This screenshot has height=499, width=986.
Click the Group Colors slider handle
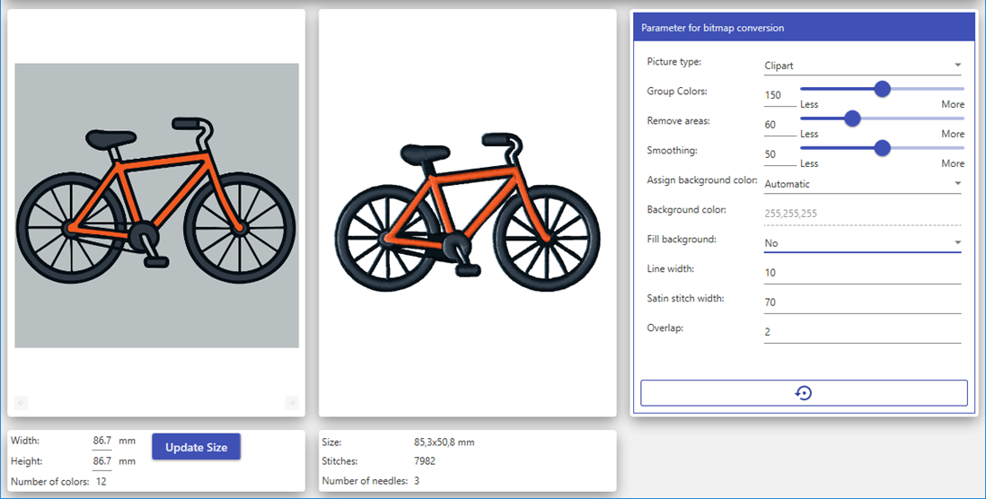tap(882, 89)
